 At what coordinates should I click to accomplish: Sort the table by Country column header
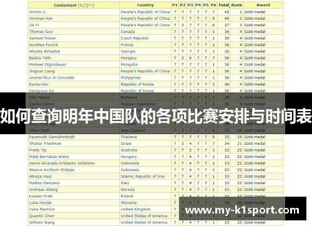(x=145, y=5)
